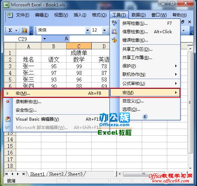Viewport: 197px width, 186px height.
Task: Switch to the Sheet1 tab
Action: click(x=37, y=174)
